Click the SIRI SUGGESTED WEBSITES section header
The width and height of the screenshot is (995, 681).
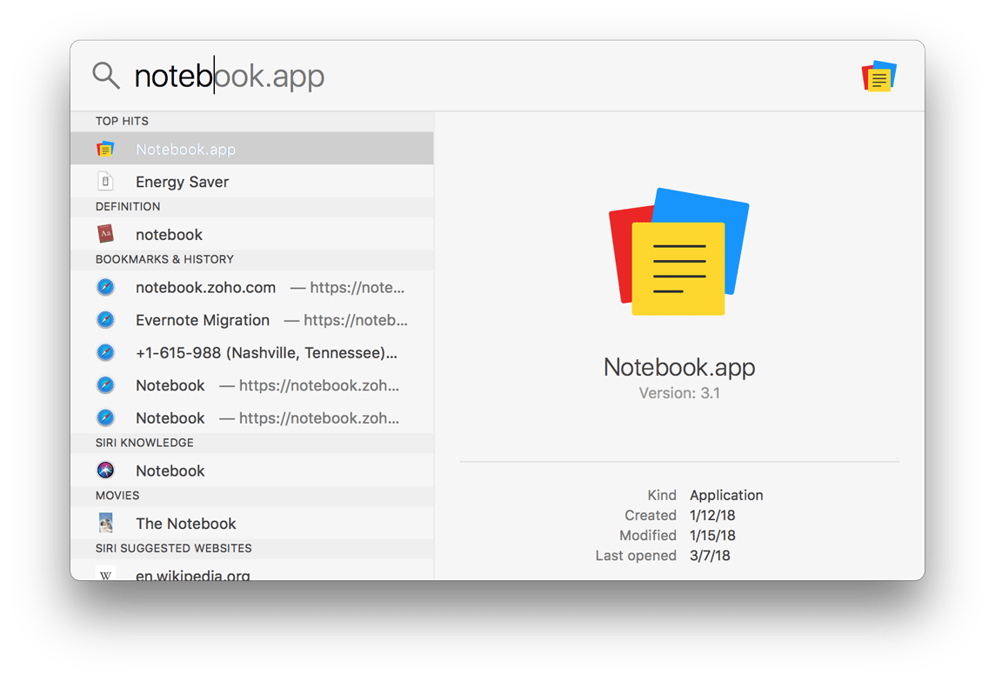coord(174,548)
